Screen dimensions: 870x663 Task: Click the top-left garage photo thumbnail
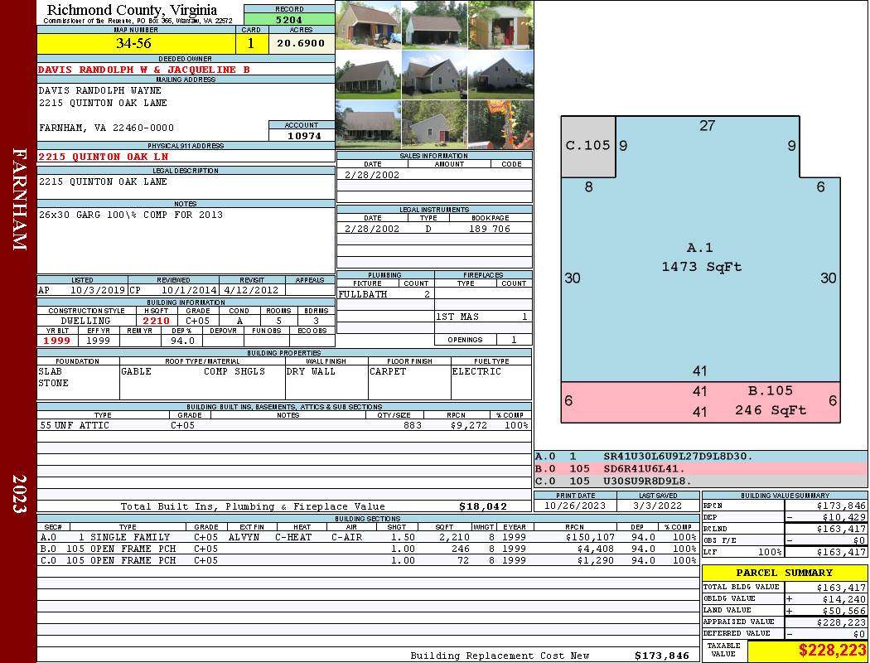369,25
